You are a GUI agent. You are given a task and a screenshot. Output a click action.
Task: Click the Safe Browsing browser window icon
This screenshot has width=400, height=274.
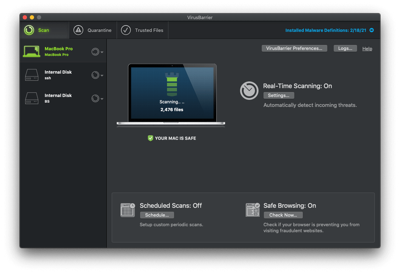[x=253, y=210]
